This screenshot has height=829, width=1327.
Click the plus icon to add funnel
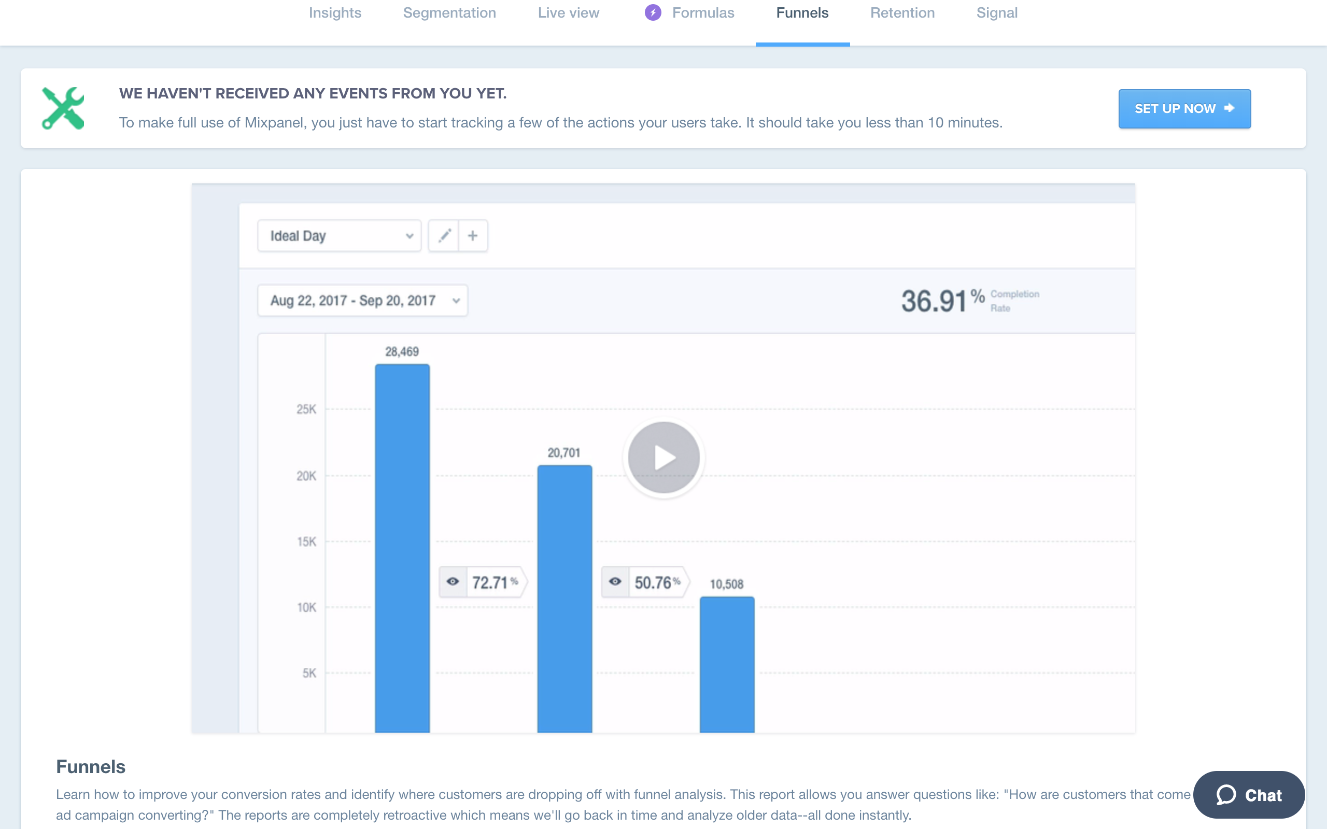pyautogui.click(x=473, y=236)
